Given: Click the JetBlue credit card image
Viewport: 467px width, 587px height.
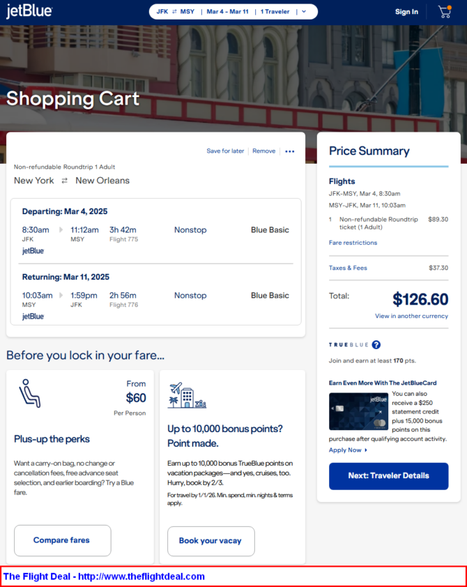Looking at the screenshot, I should [x=358, y=411].
